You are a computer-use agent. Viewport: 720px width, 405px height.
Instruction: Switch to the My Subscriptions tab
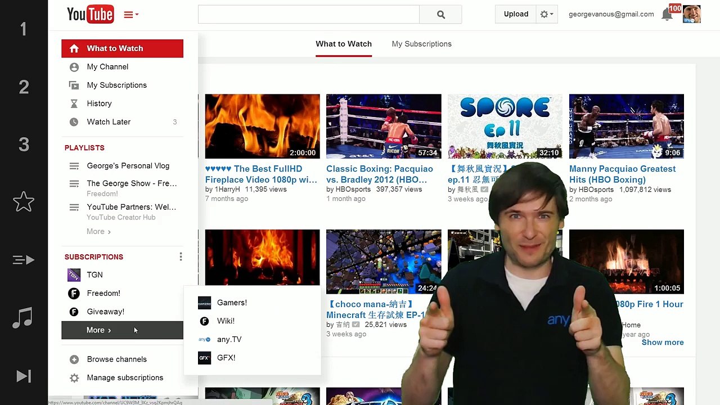point(421,44)
